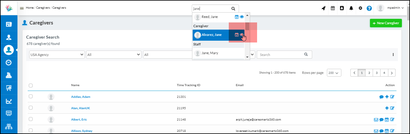Tick the select-all checkbox in table header
The image size is (410, 134).
[31, 86]
